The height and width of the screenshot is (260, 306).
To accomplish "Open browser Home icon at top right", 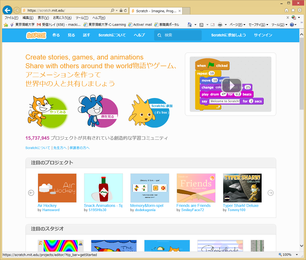I will coord(287,10).
